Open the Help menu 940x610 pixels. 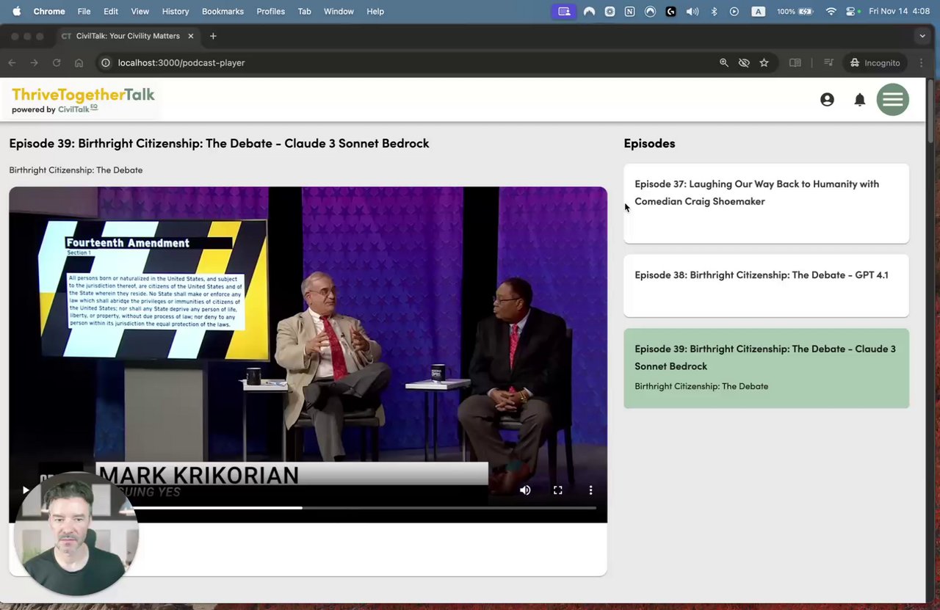tap(375, 11)
